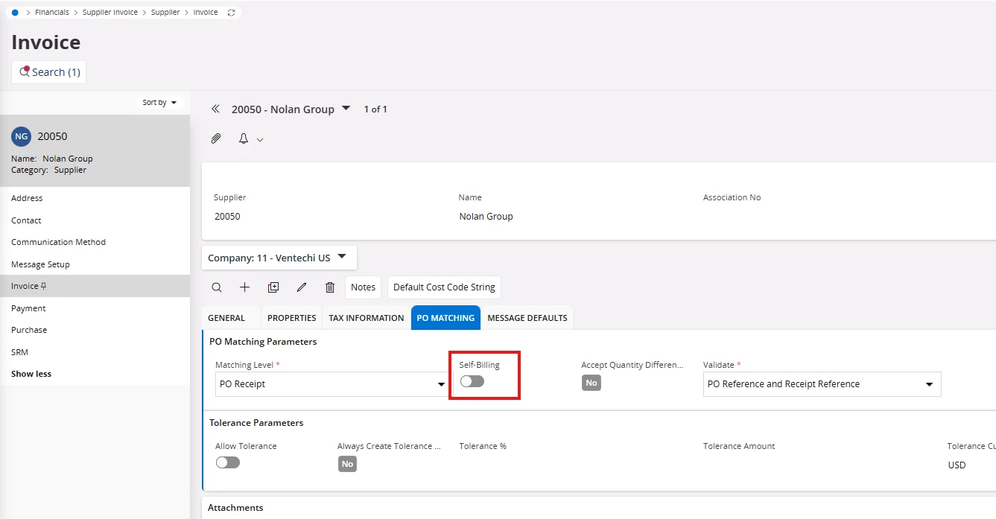Screen dimensions: 996x519
Task: Click the Search (1) button
Action: click(49, 72)
